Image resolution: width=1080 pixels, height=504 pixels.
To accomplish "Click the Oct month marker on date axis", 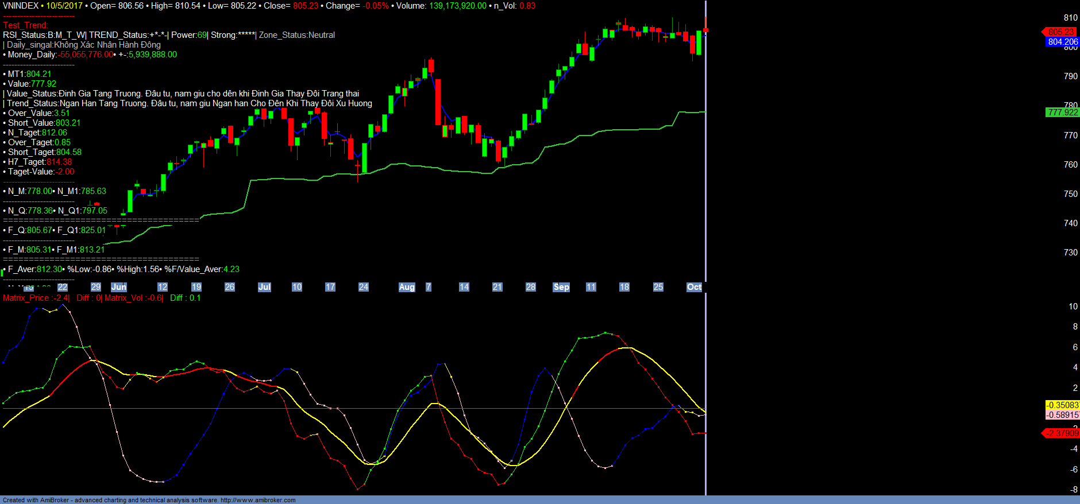I will 694,287.
